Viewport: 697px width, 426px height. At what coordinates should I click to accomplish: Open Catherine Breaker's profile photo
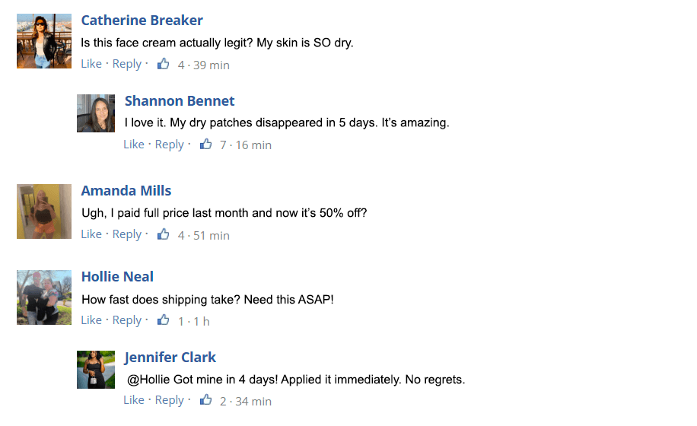pyautogui.click(x=44, y=41)
